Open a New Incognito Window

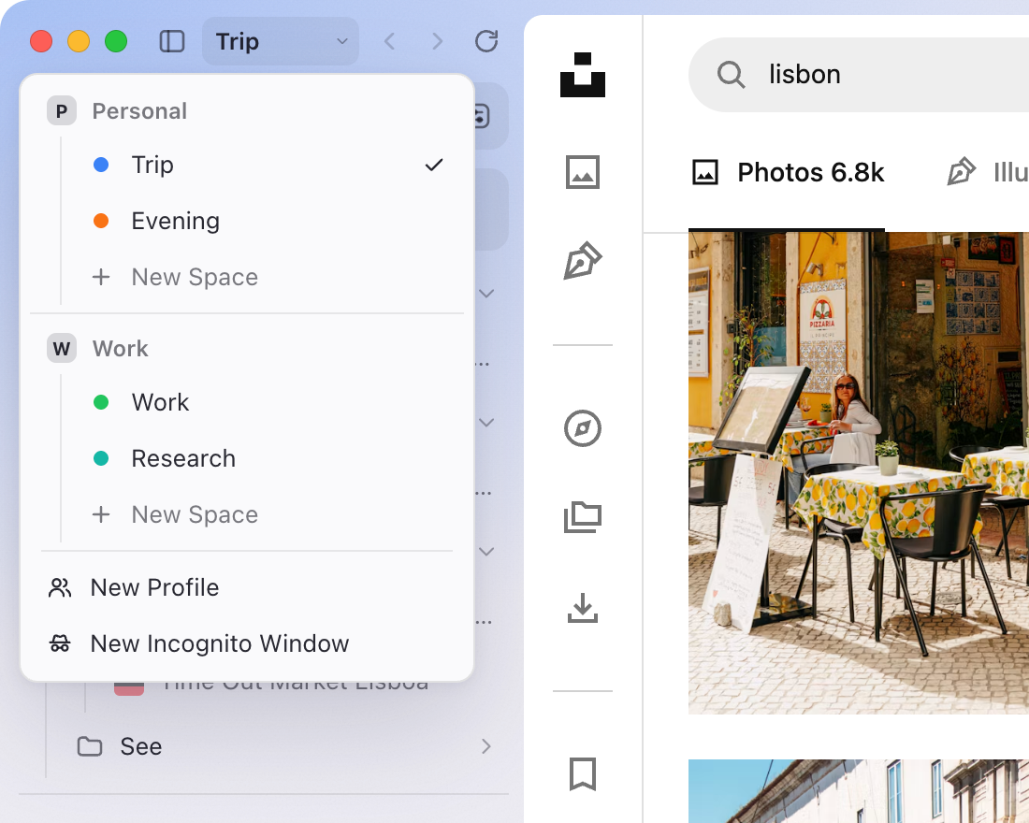tap(247, 643)
